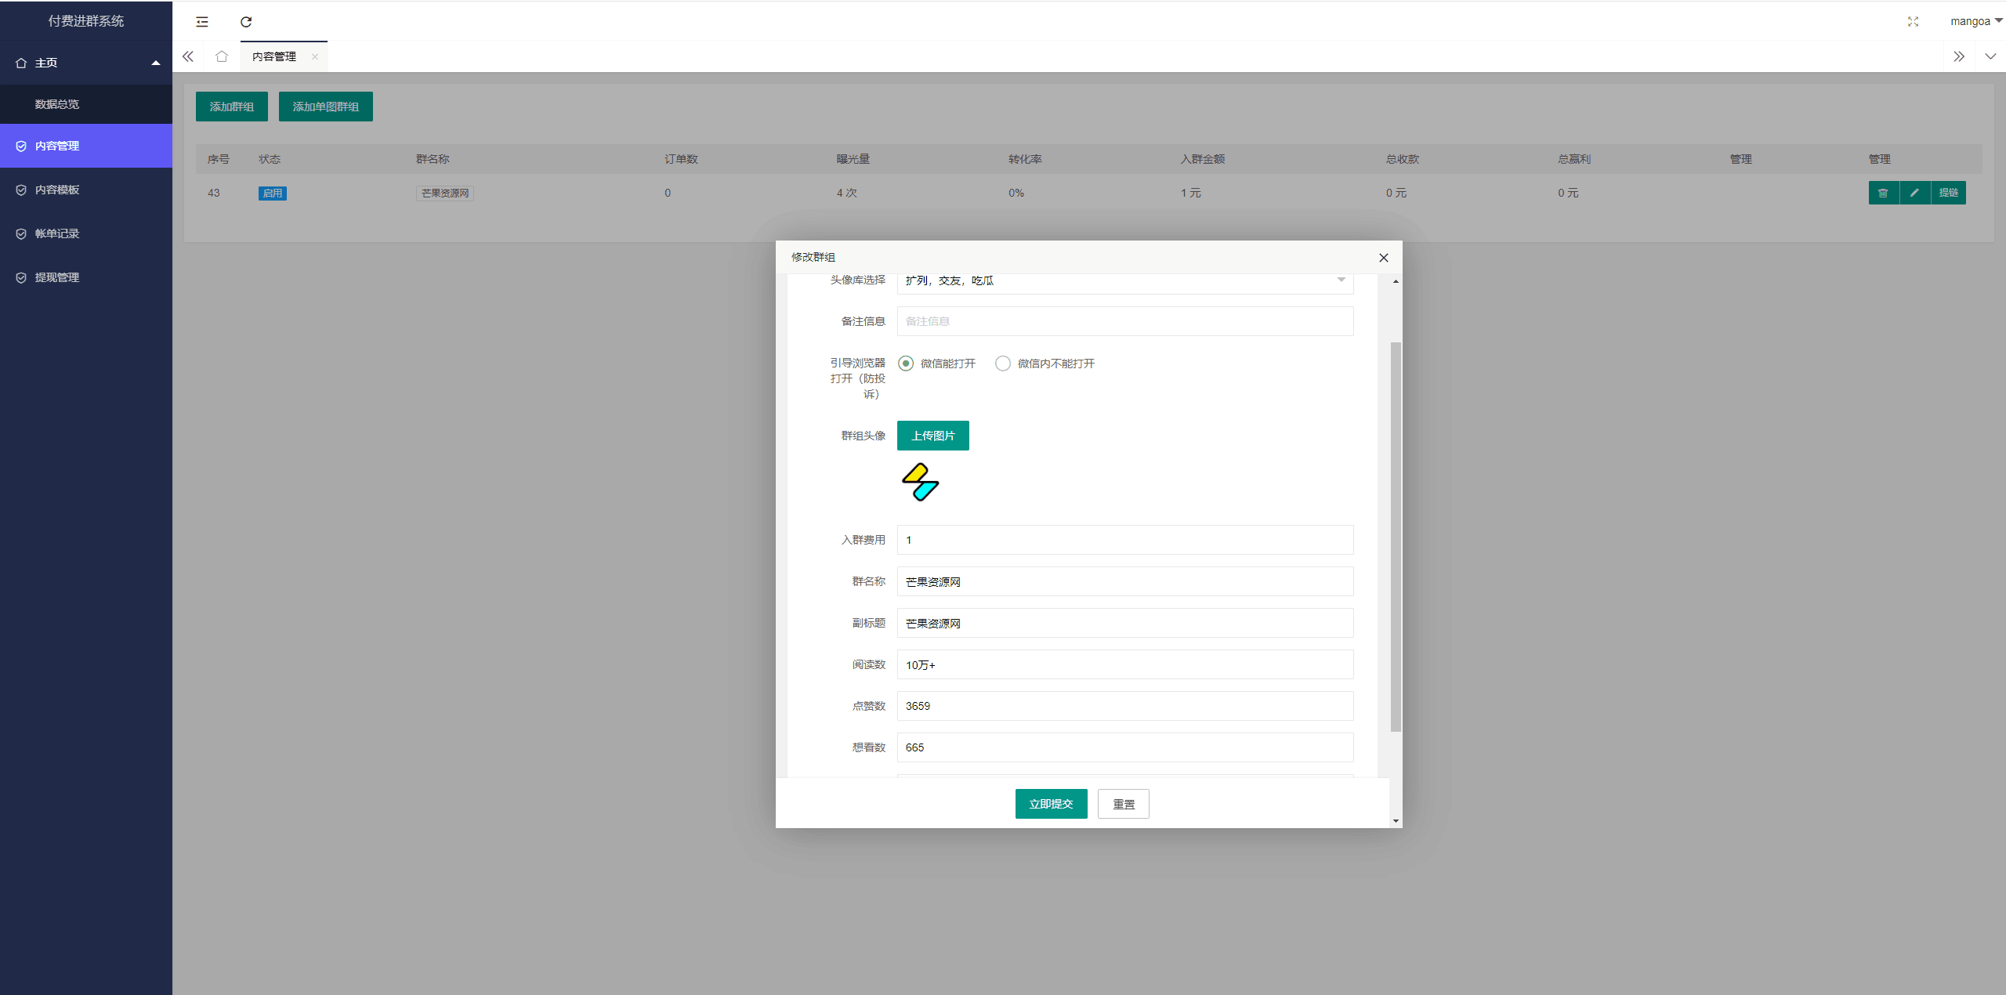Click 添加群组 button in toolbar
This screenshot has width=2006, height=995.
coord(232,106)
